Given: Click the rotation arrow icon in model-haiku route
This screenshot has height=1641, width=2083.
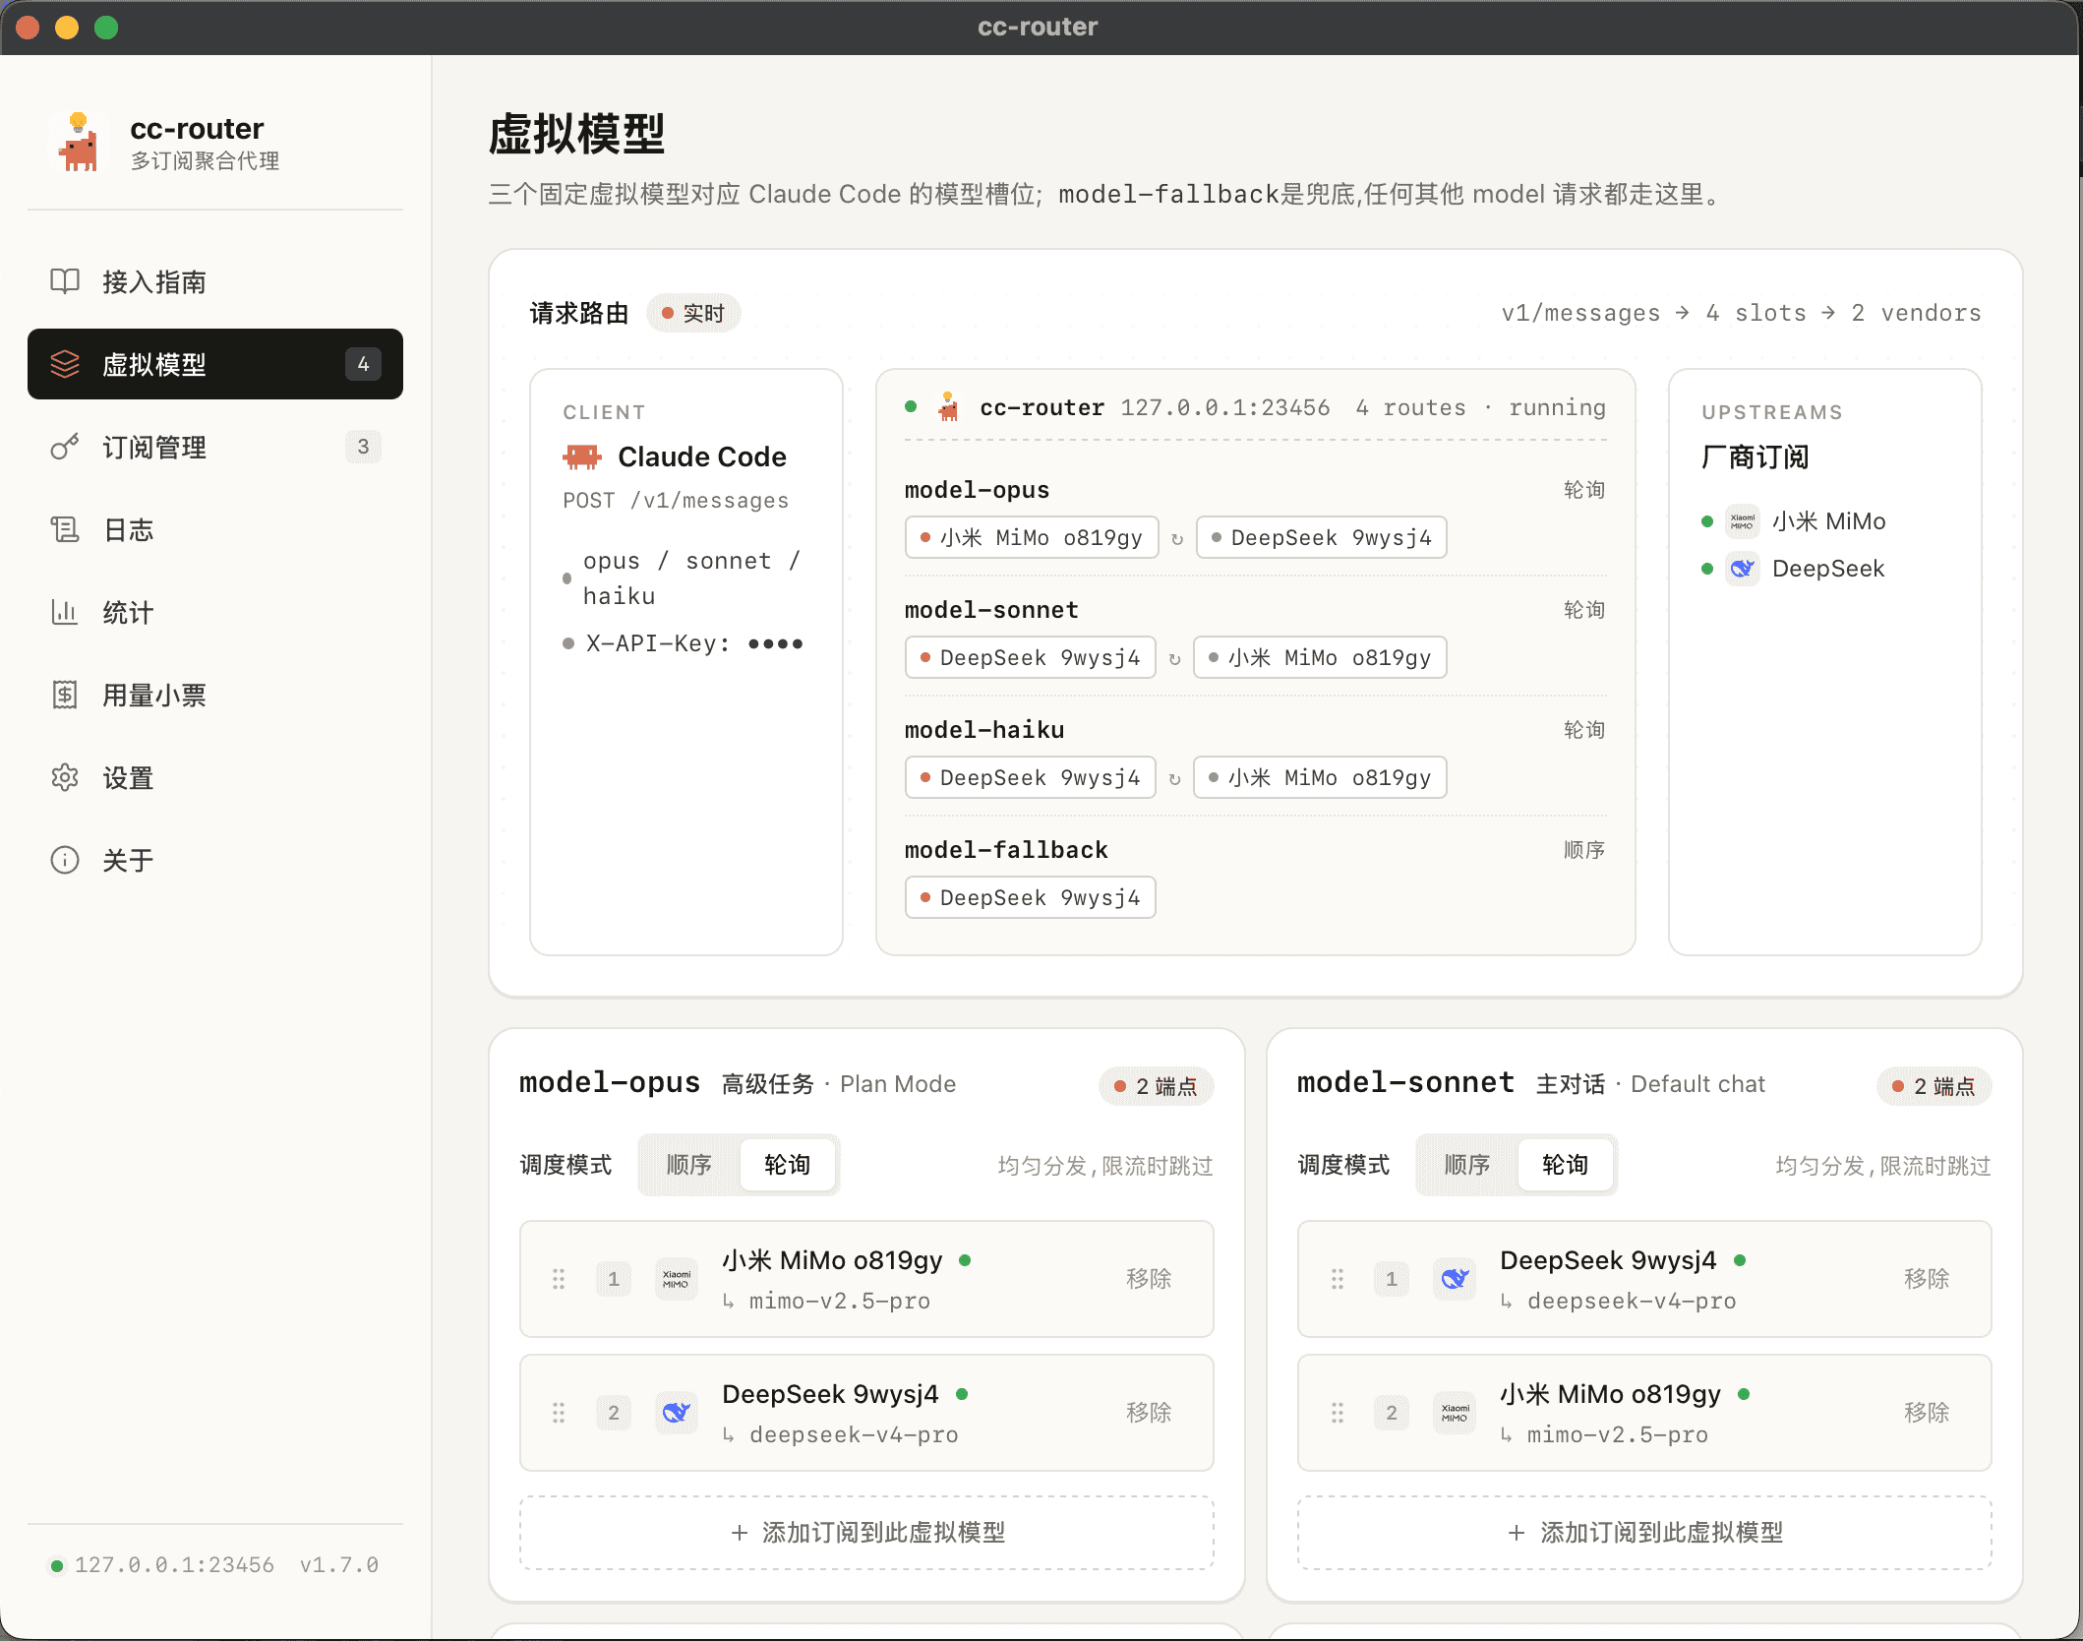Looking at the screenshot, I should [x=1174, y=778].
